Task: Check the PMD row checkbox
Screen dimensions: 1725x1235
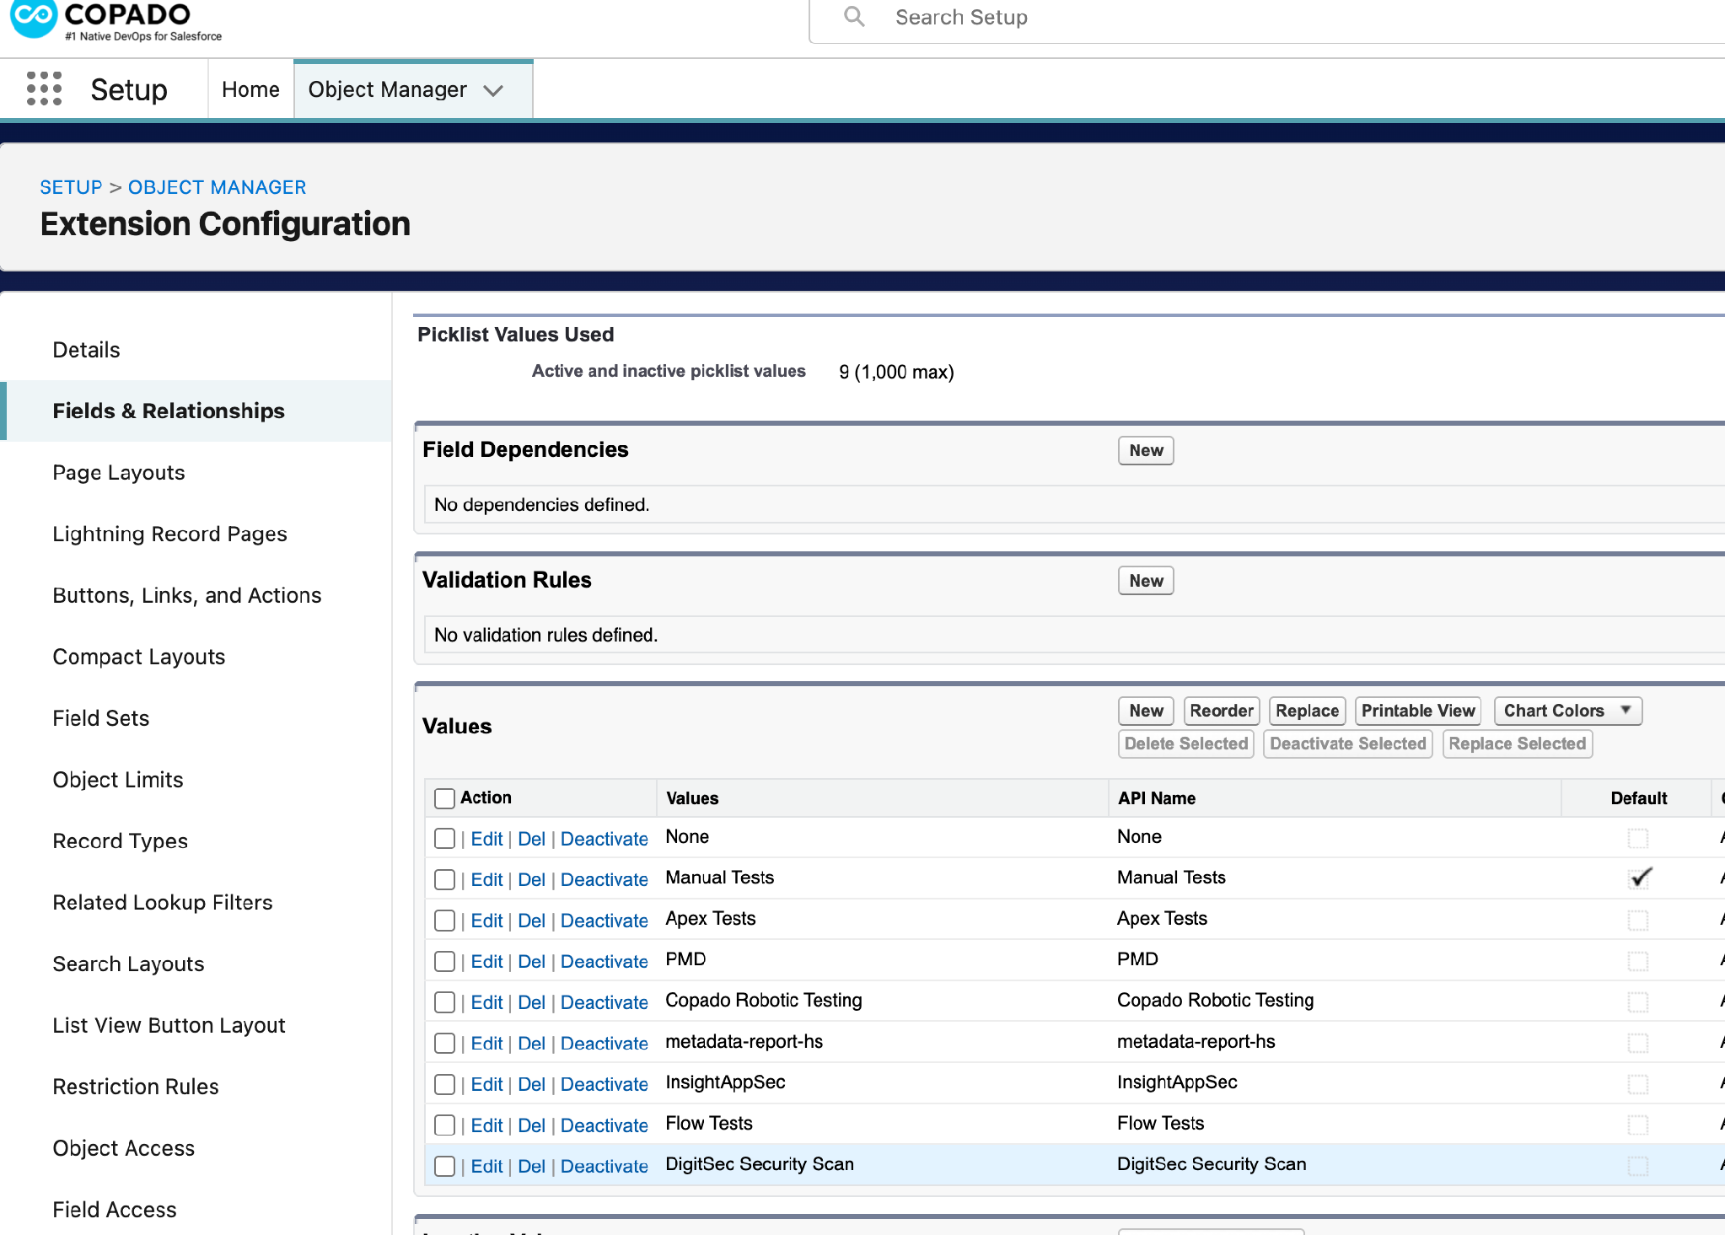Action: pyautogui.click(x=444, y=962)
